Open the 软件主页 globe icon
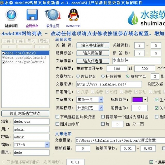This screenshot has width=165, height=165. [x=53, y=15]
